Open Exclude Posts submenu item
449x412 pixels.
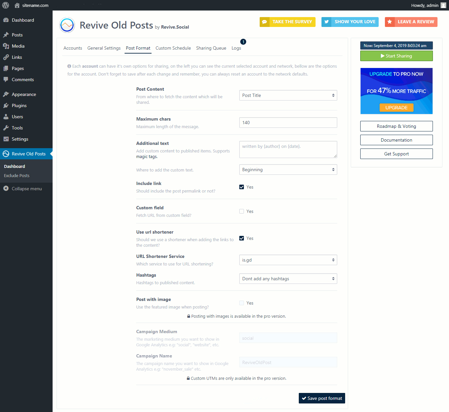17,176
